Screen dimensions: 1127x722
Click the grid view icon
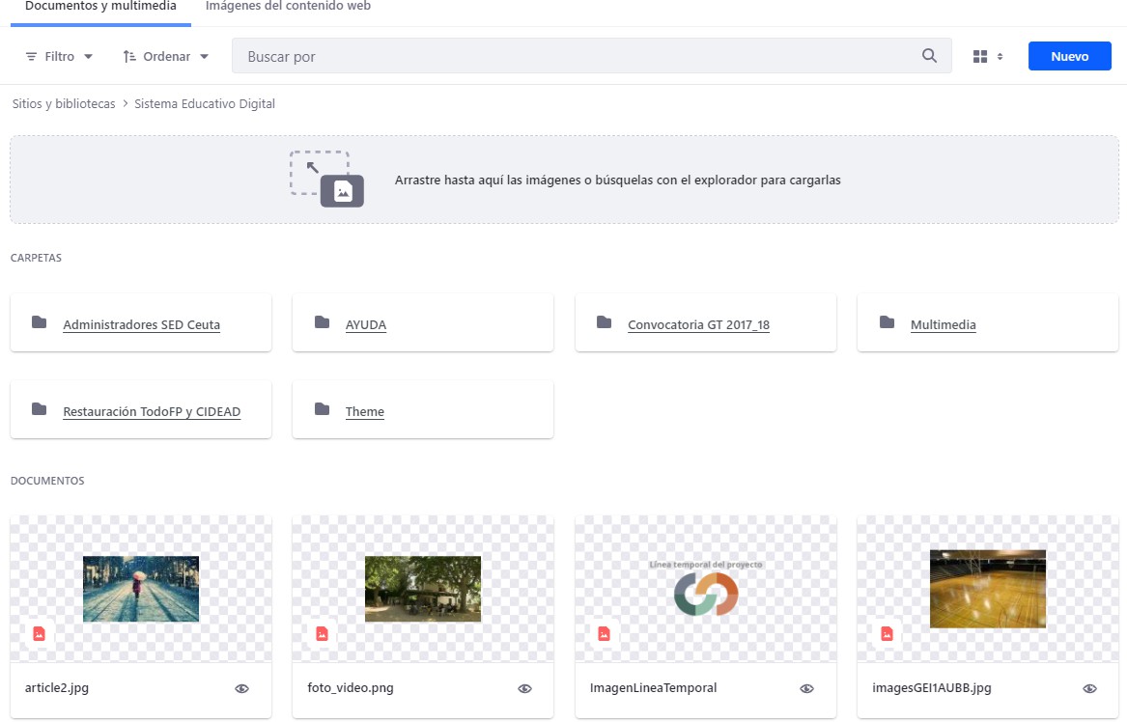click(979, 56)
